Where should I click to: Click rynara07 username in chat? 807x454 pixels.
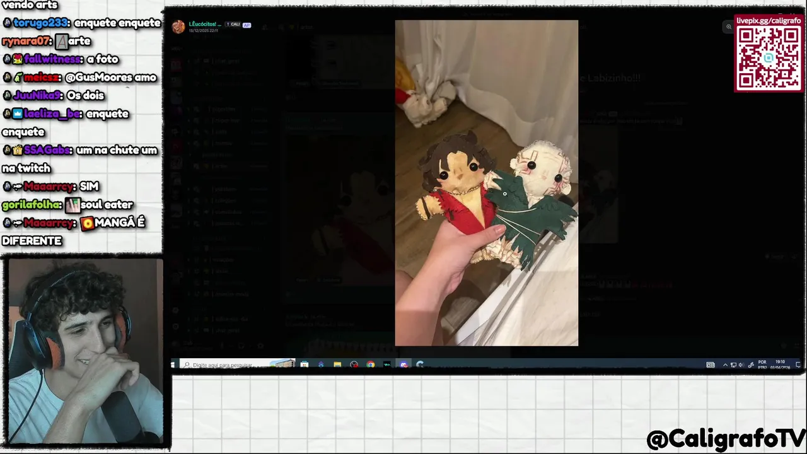click(x=25, y=41)
